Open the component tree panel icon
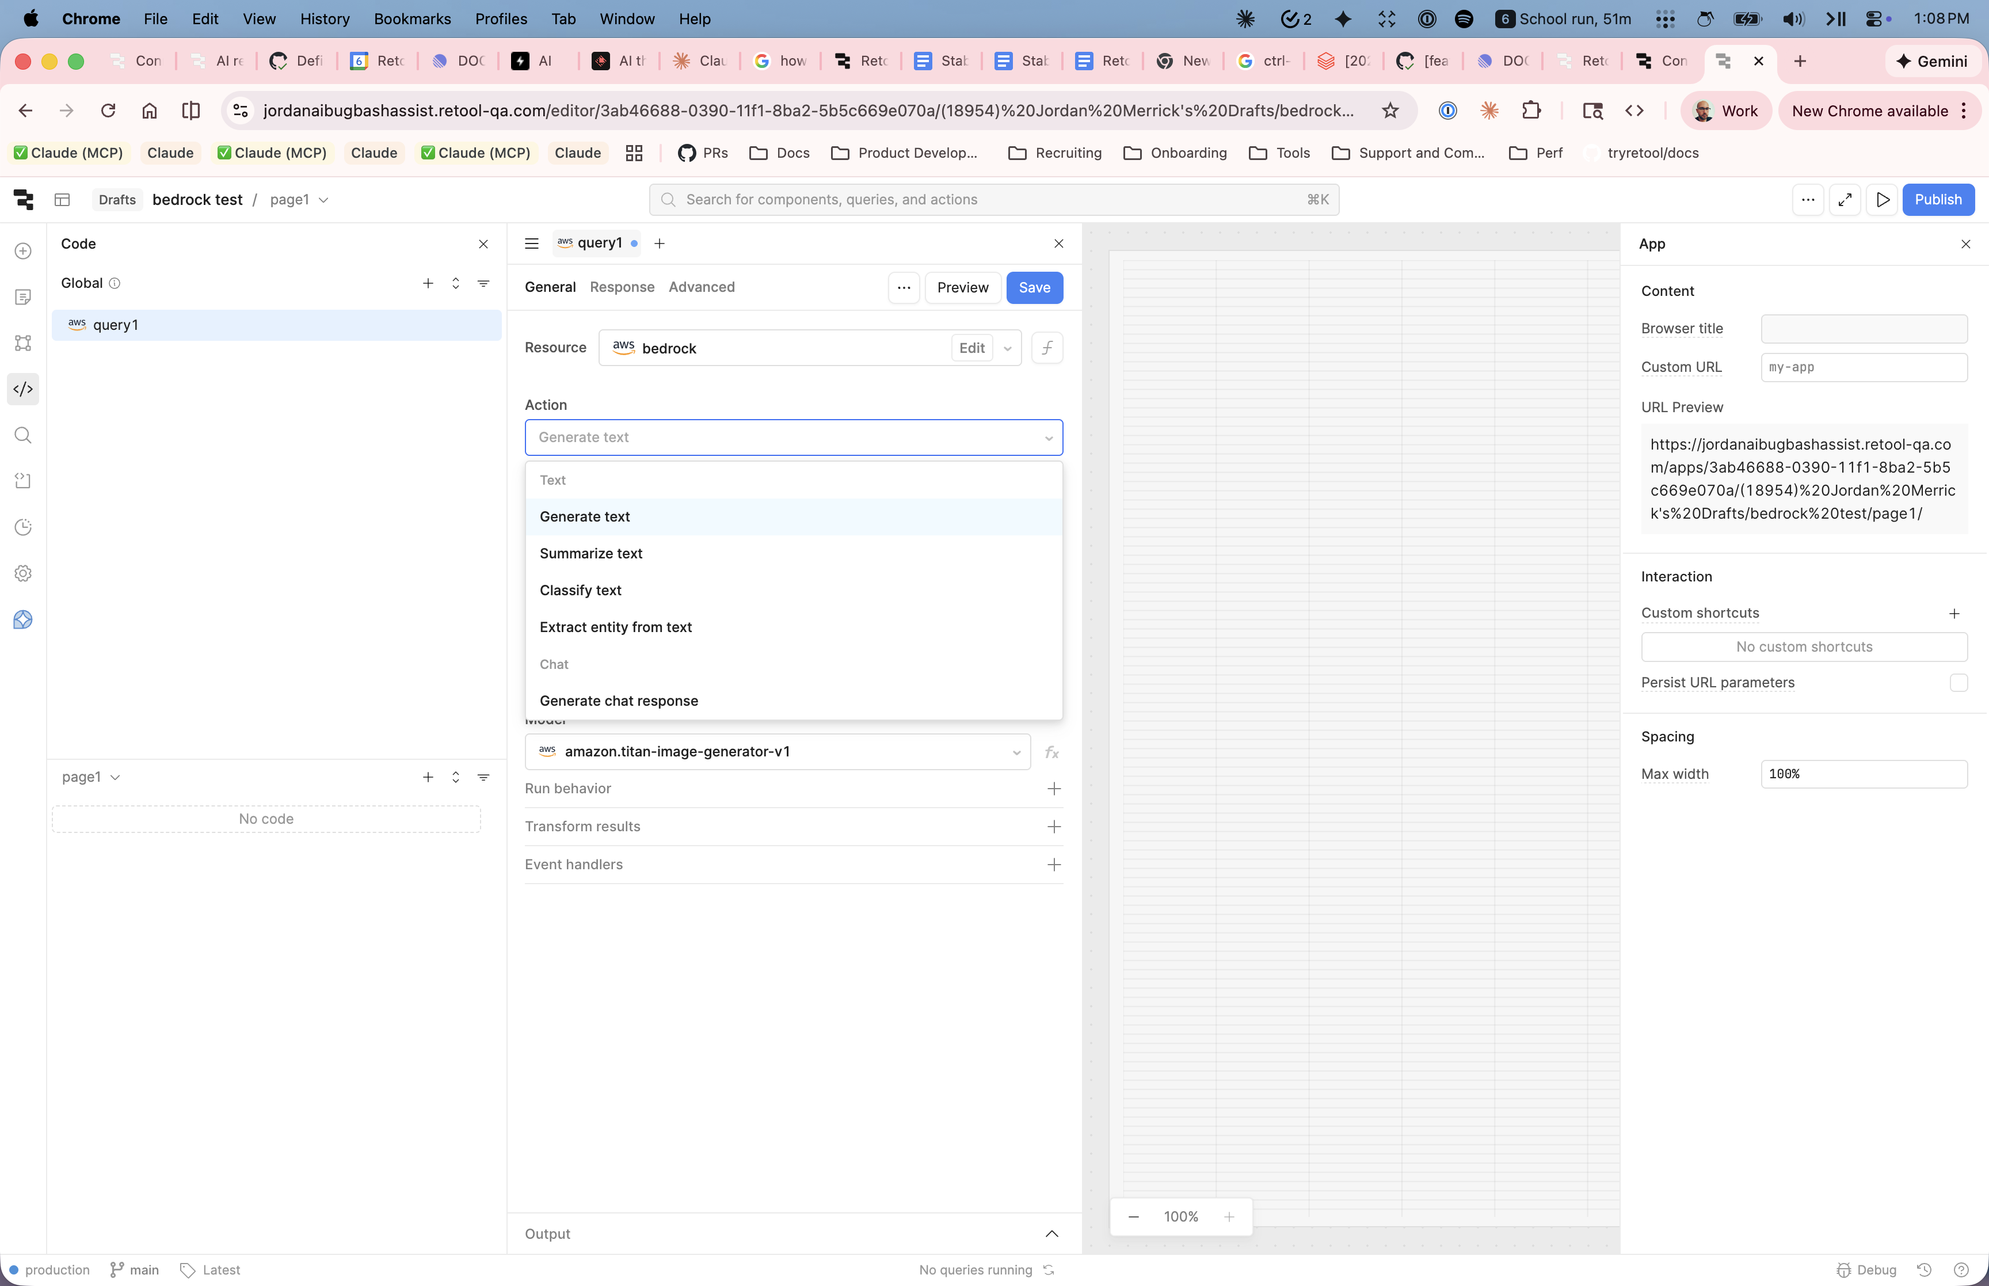This screenshot has width=1989, height=1286. [22, 343]
